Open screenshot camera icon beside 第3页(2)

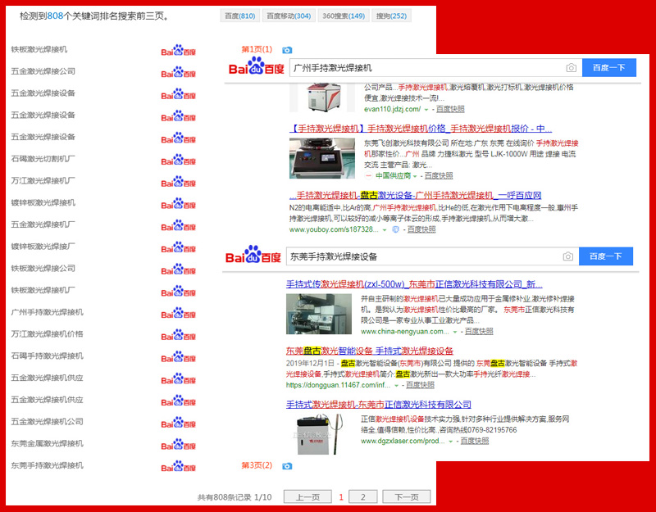coord(287,466)
